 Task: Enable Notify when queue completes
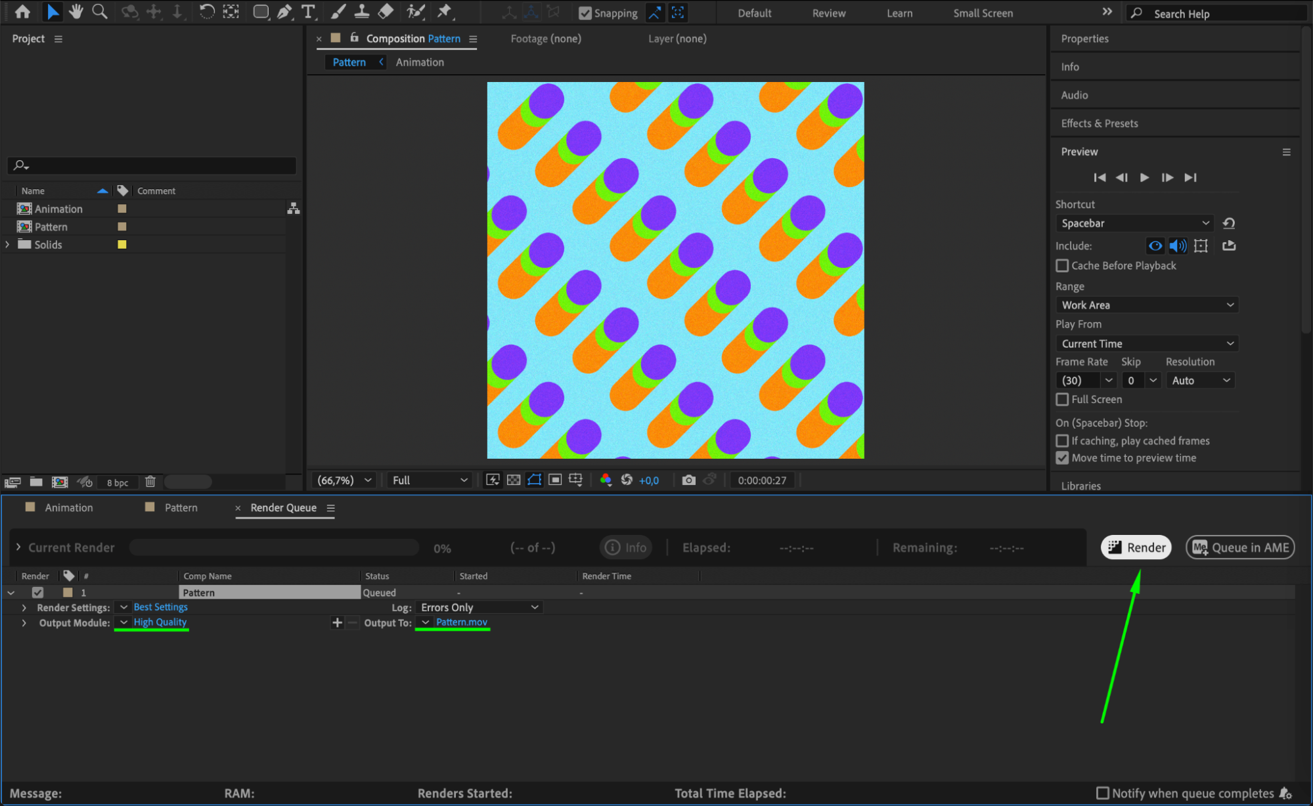pyautogui.click(x=1103, y=794)
